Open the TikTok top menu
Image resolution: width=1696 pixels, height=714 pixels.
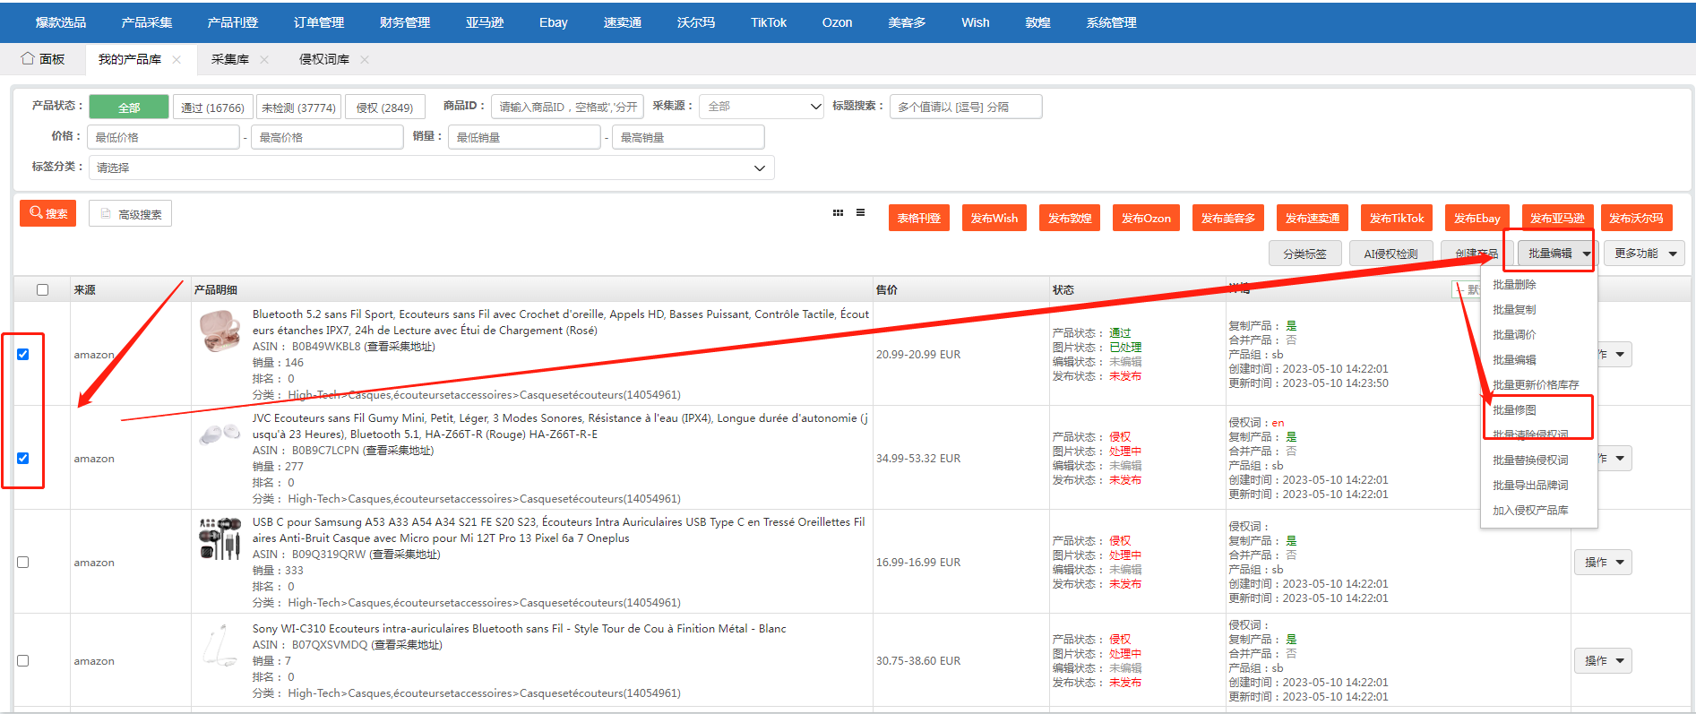(769, 22)
